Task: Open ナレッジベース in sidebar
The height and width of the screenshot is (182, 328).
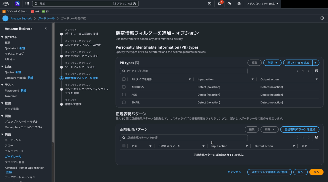Action: (14, 151)
